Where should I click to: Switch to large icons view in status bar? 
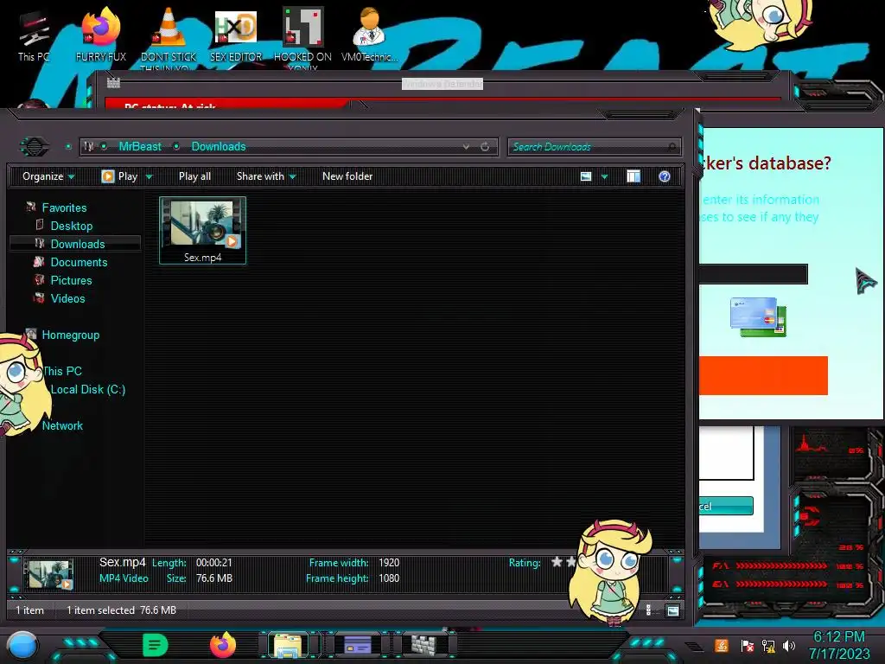672,610
